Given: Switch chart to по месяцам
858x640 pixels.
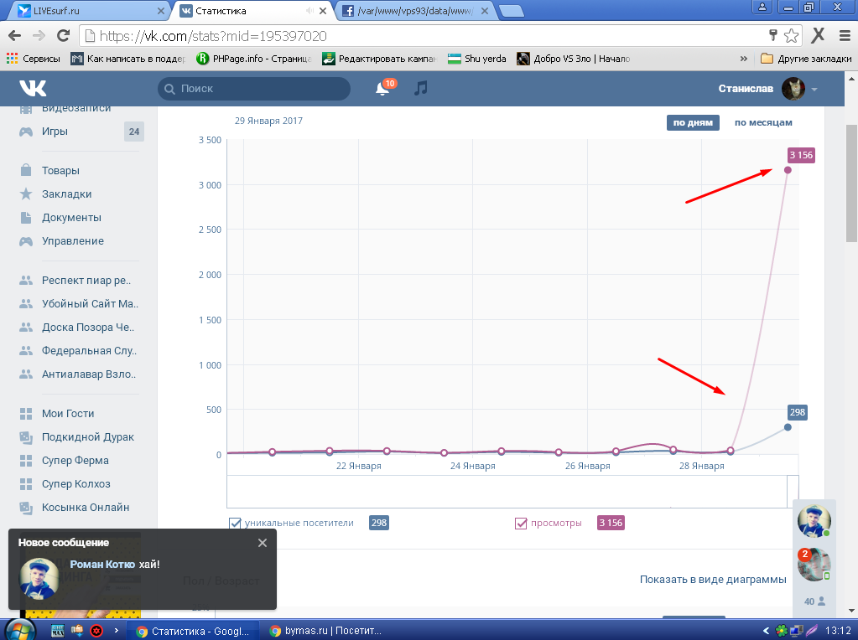Looking at the screenshot, I should tap(762, 122).
